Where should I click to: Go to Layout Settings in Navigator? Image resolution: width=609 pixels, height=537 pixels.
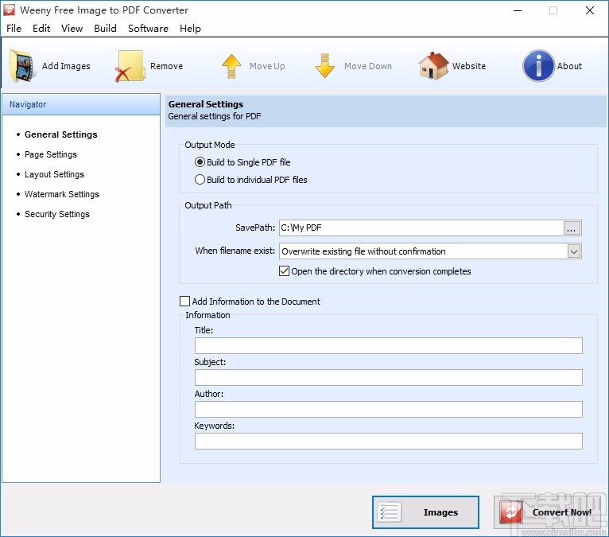pyautogui.click(x=54, y=174)
